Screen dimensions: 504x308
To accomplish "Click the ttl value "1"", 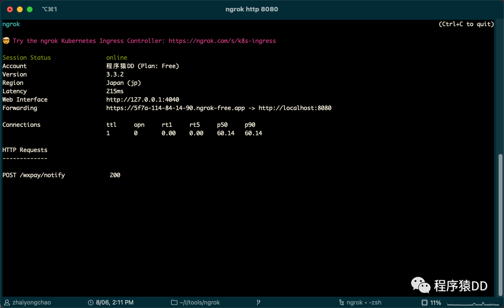I will (x=108, y=133).
